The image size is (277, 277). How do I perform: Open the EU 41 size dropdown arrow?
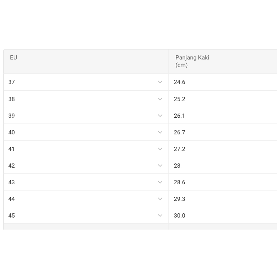click(x=160, y=149)
